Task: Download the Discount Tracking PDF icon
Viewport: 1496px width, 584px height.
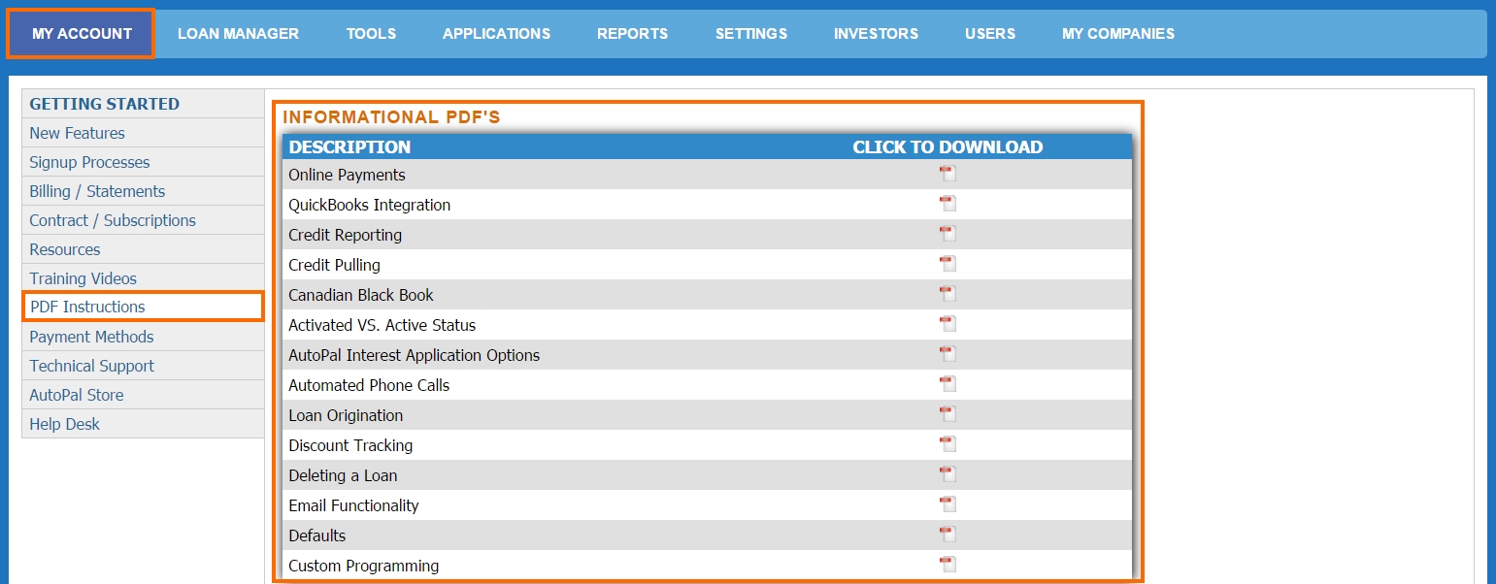Action: coord(947,444)
